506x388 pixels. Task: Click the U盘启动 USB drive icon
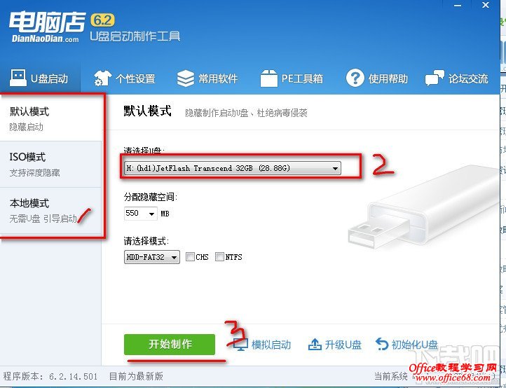pos(18,78)
